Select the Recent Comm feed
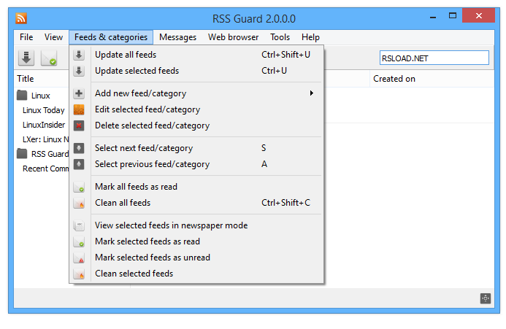This screenshot has width=506, height=329. click(x=45, y=169)
